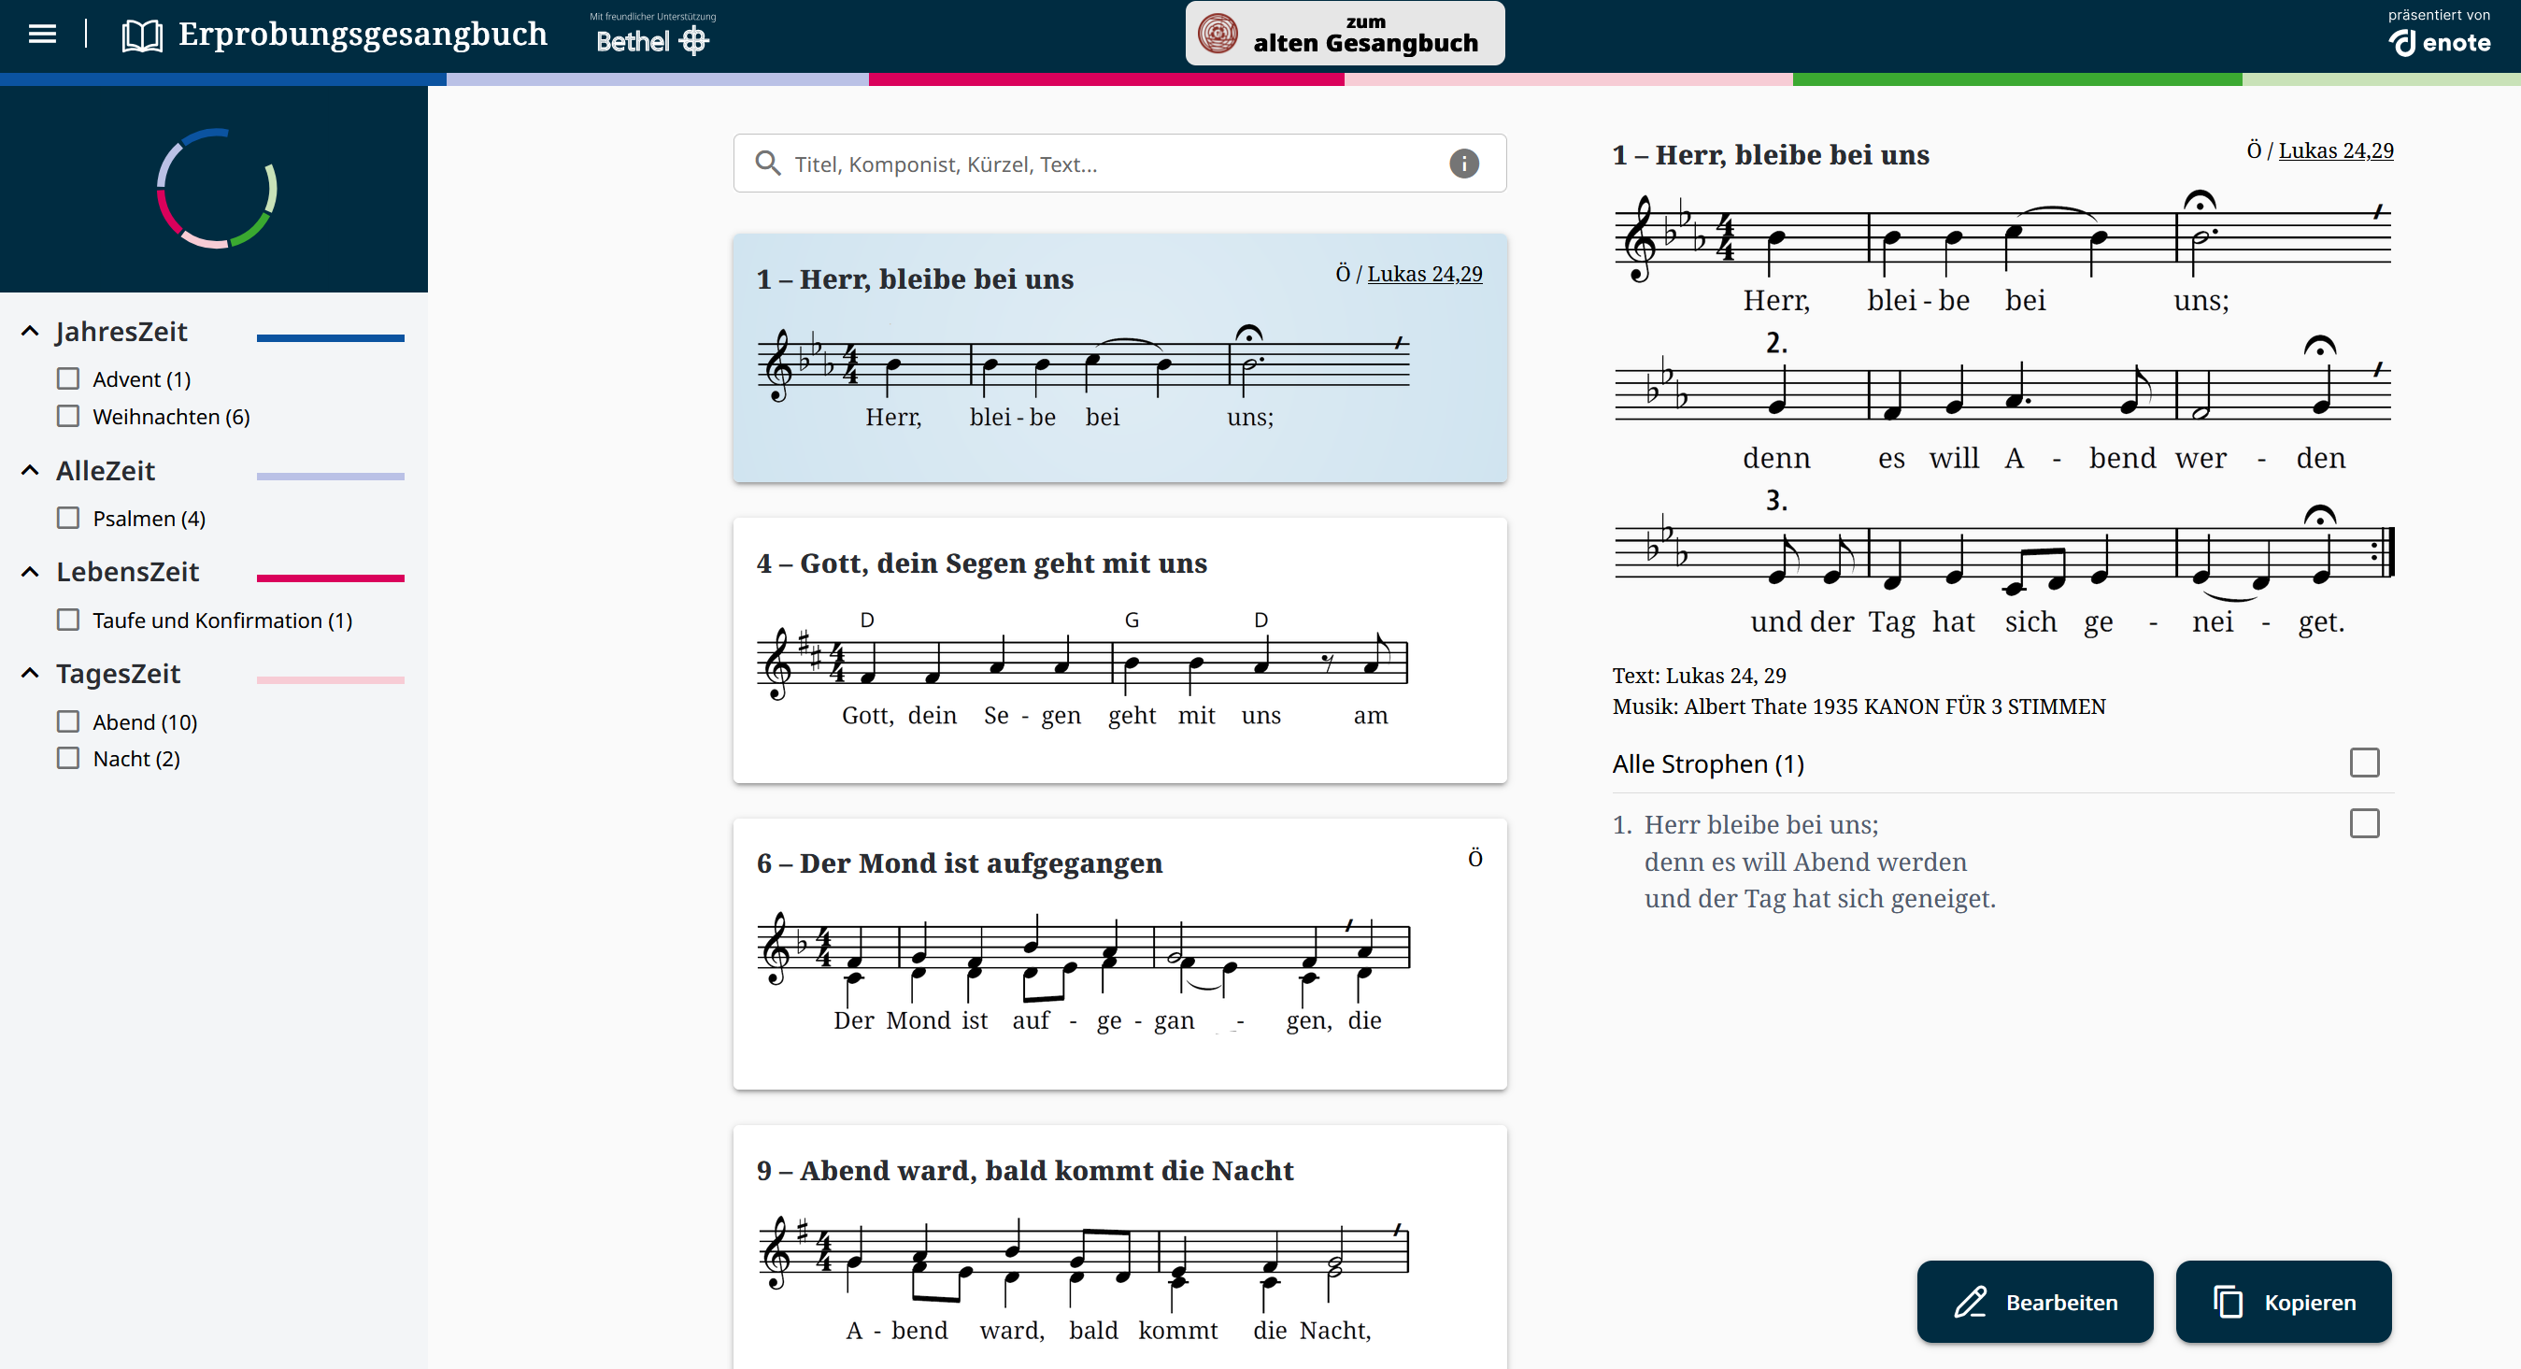
Task: Enable the Advent filter checkbox
Action: coord(67,378)
